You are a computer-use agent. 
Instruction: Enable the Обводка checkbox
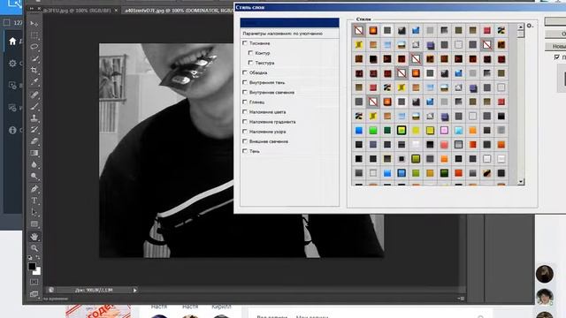[x=245, y=72]
